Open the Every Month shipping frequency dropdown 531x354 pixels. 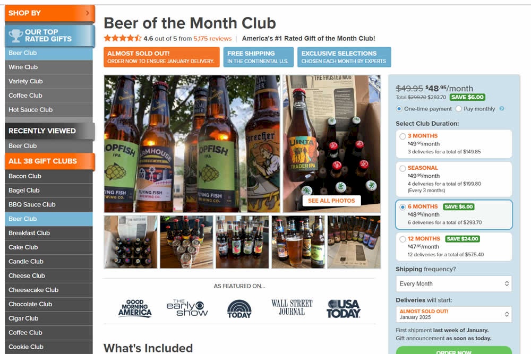(x=454, y=283)
